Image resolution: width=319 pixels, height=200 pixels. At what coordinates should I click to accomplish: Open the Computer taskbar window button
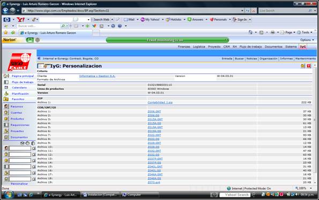point(139,195)
